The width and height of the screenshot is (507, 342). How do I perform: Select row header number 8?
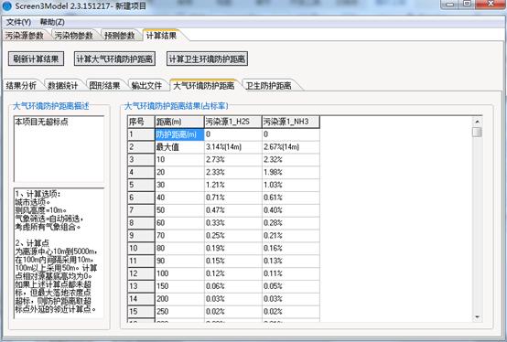pyautogui.click(x=141, y=223)
